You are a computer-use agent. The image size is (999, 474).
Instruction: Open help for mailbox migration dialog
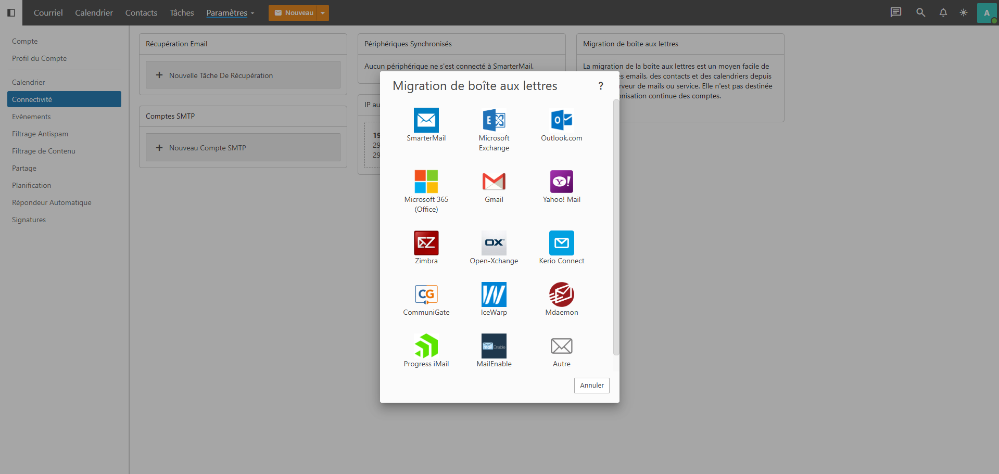coord(600,86)
